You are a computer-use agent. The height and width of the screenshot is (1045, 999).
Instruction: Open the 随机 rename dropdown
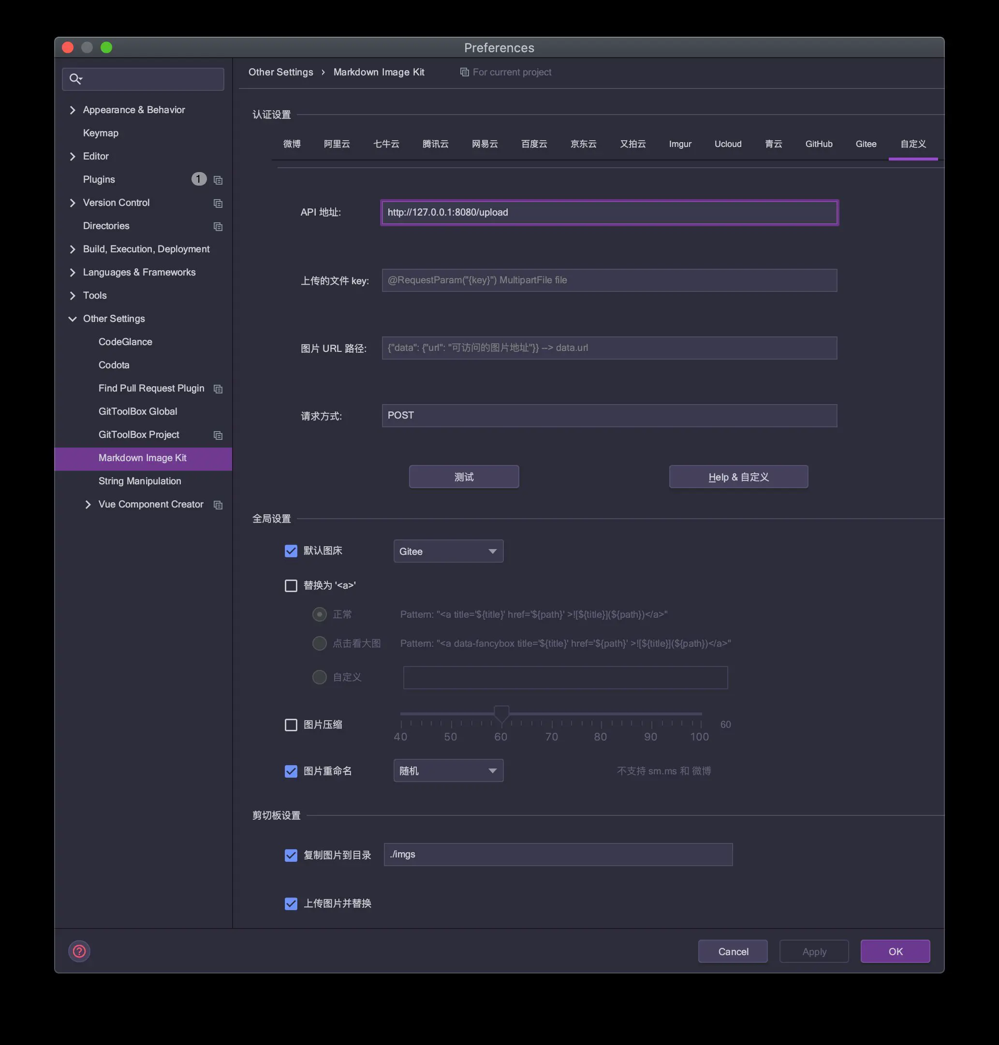[448, 770]
